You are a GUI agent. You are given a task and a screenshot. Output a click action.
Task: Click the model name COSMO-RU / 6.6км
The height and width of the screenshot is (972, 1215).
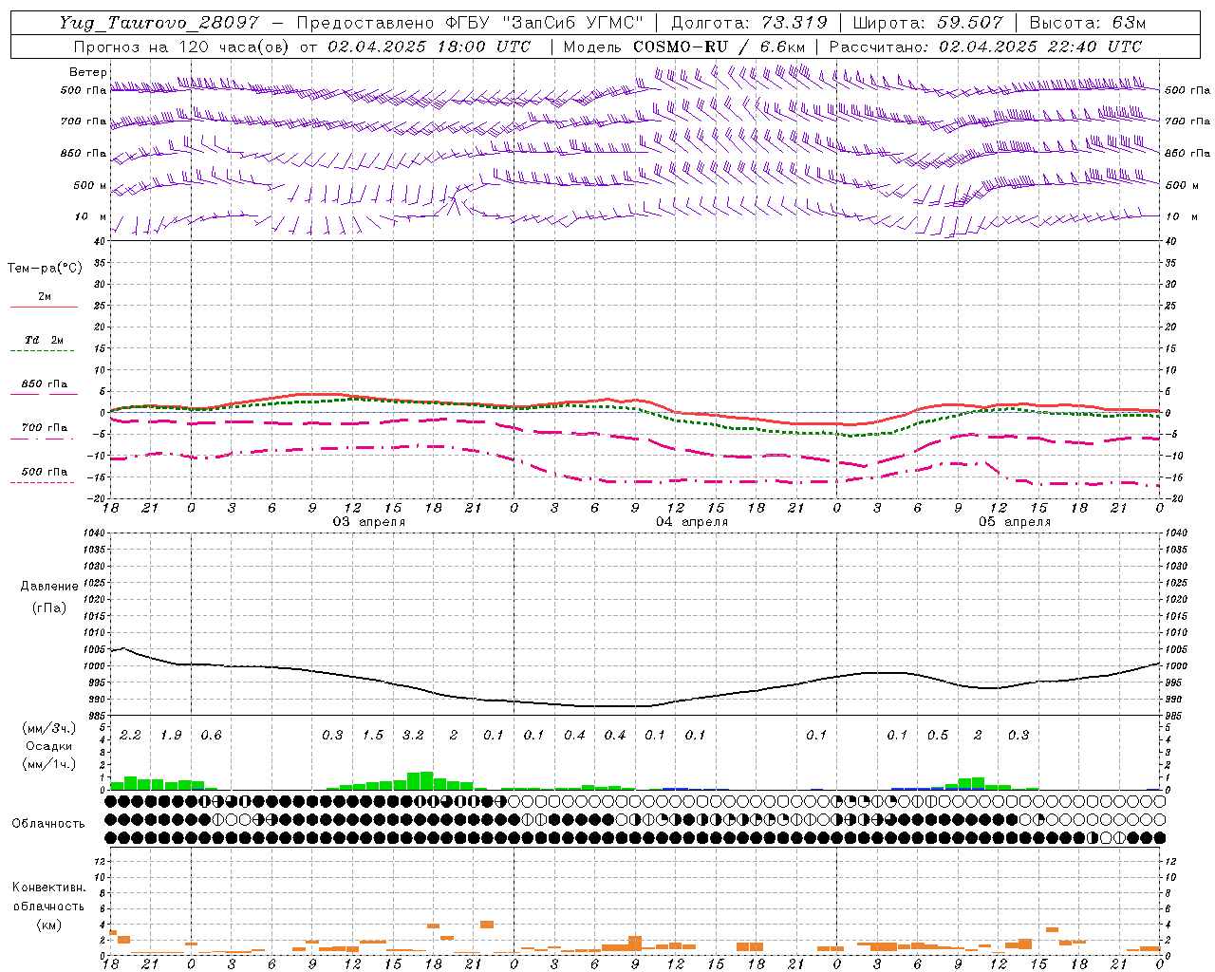pos(720,47)
